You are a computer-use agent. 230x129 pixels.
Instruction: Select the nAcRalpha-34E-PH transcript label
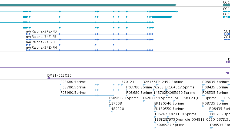[x=41, y=48]
